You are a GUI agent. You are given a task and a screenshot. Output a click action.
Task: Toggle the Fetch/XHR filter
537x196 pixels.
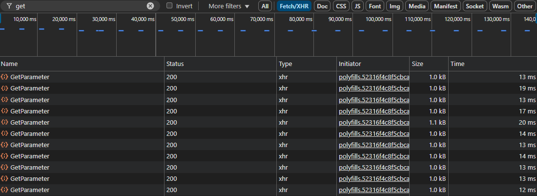[x=294, y=6]
